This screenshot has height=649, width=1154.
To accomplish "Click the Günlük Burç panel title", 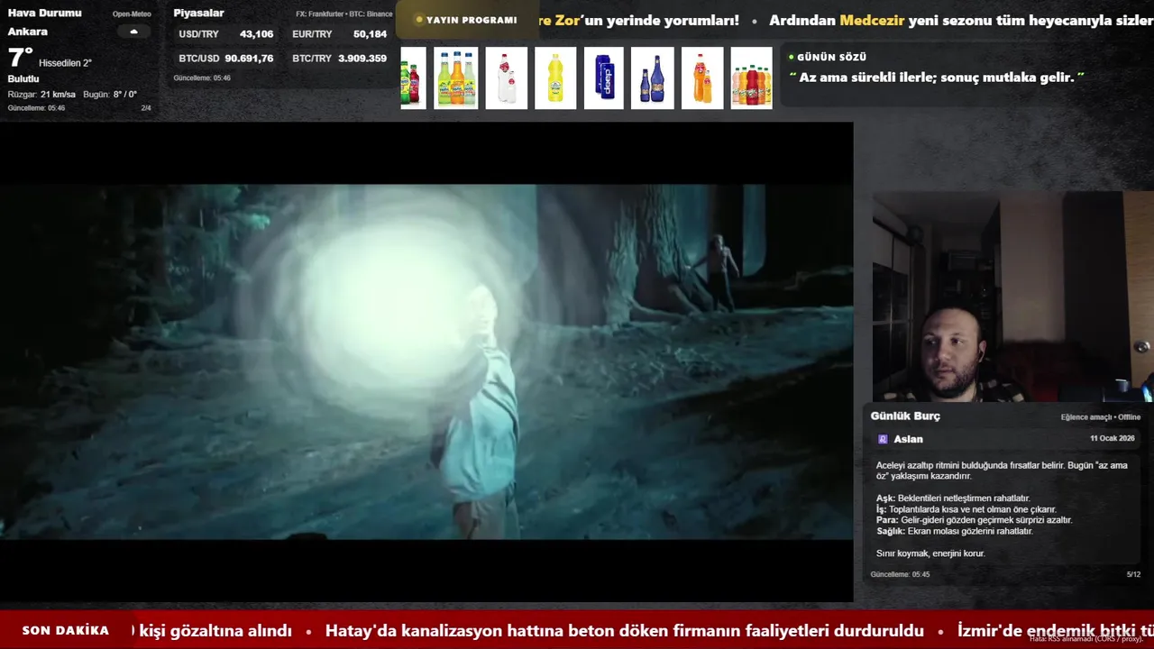I will [x=905, y=416].
